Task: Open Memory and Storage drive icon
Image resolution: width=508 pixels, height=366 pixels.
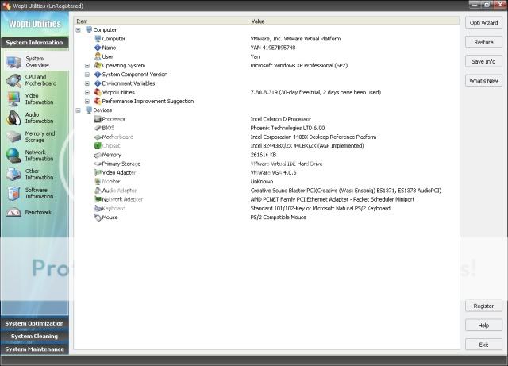Action: pos(13,137)
